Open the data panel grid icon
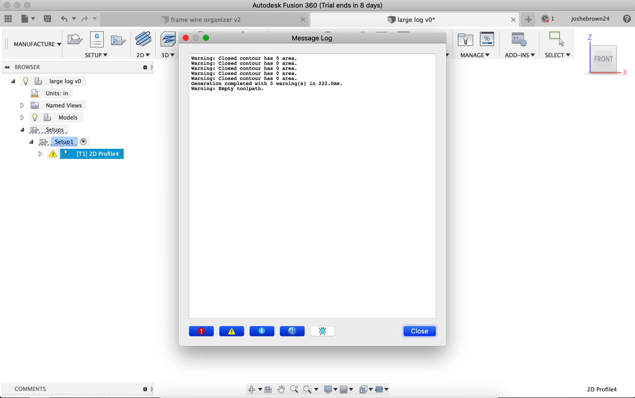The image size is (635, 398). [8, 19]
